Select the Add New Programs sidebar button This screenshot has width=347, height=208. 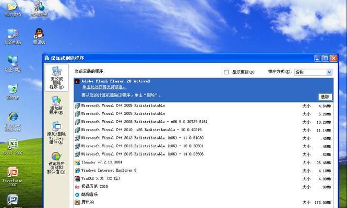56,105
